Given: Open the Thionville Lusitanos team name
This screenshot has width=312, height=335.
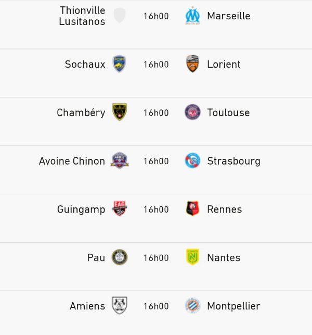Looking at the screenshot, I should point(82,16).
